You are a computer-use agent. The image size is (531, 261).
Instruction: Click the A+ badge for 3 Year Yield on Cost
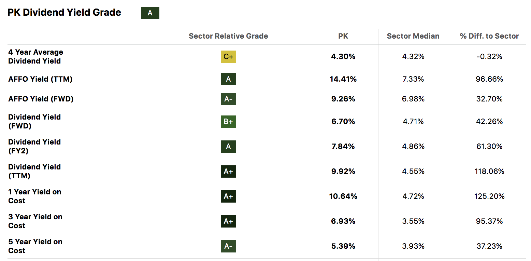[x=228, y=221]
